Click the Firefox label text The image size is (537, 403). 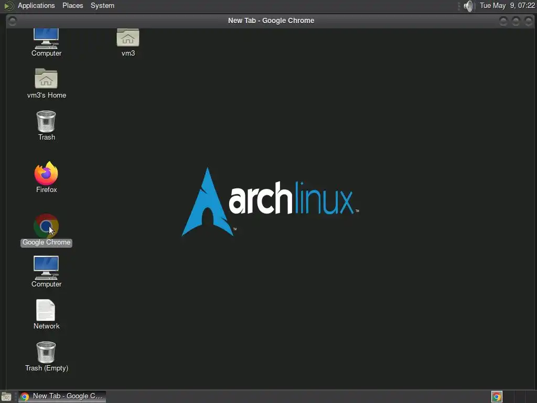tap(46, 189)
